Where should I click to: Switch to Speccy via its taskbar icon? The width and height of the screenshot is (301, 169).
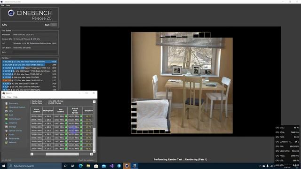click(135, 166)
